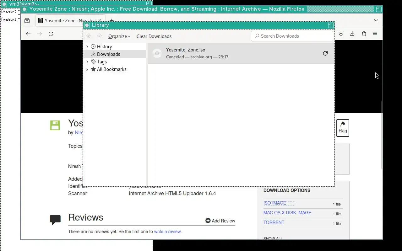Save page to Pocket icon
Image resolution: width=402 pixels, height=251 pixels.
click(x=341, y=34)
